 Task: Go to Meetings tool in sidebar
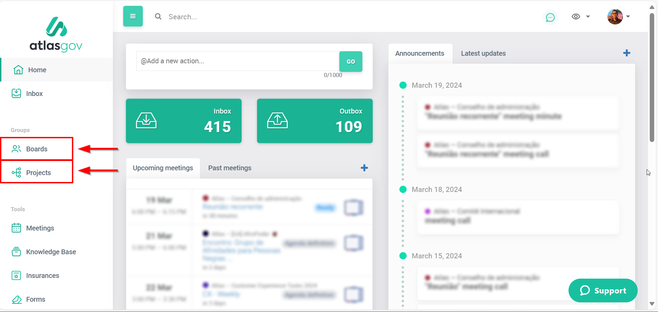coord(40,228)
